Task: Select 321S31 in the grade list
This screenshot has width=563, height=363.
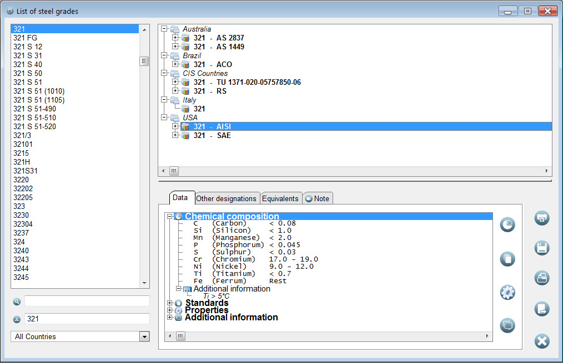Action: click(x=75, y=171)
